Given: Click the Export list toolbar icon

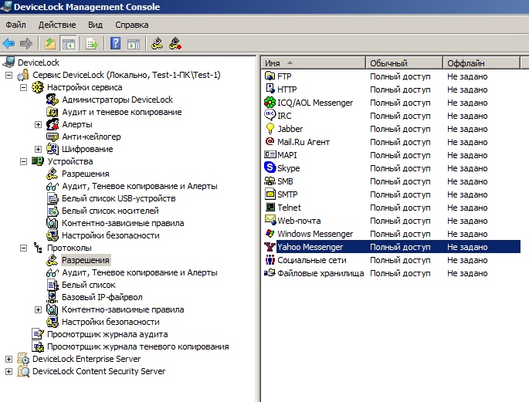Looking at the screenshot, I should click(x=92, y=43).
